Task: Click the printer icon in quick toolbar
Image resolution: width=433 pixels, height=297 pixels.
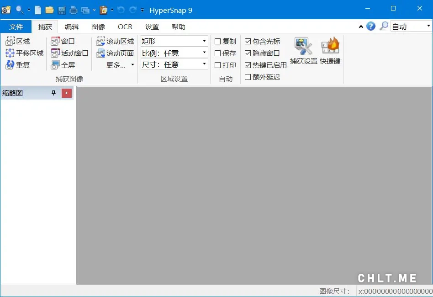Action: [x=74, y=11]
